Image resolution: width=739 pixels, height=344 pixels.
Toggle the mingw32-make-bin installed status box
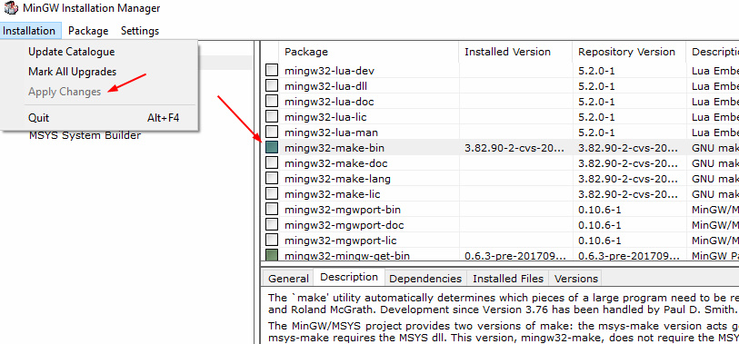[x=272, y=148]
